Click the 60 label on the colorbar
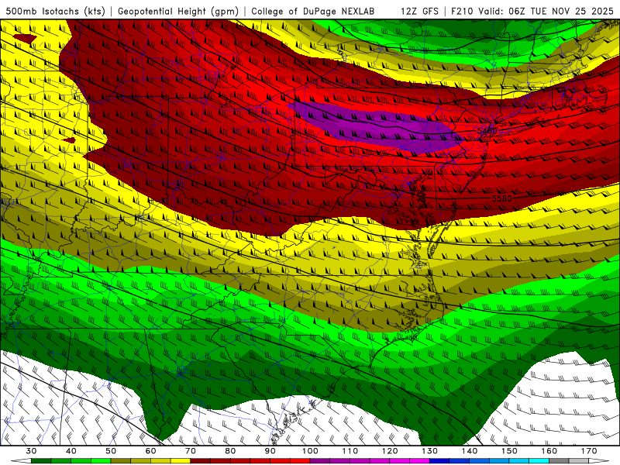The width and height of the screenshot is (620, 465). click(150, 451)
